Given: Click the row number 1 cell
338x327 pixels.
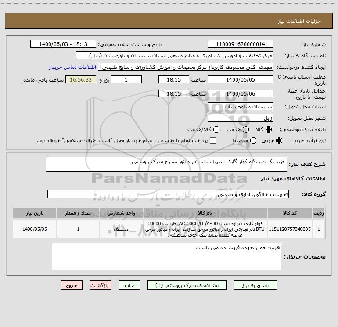Looking at the screenshot, I should click(x=319, y=229).
